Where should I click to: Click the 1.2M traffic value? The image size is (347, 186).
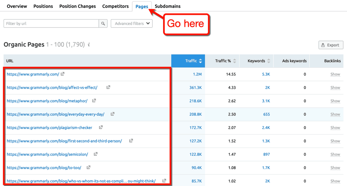(x=197, y=74)
